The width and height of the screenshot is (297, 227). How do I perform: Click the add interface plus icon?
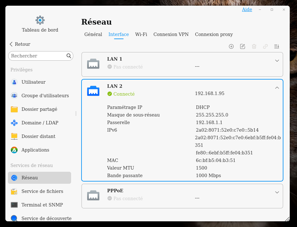(x=231, y=46)
